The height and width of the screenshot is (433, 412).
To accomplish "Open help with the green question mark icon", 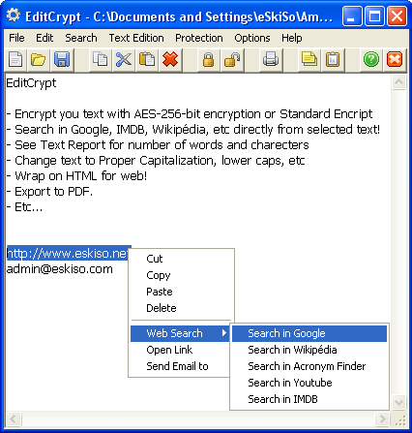I will point(371,60).
